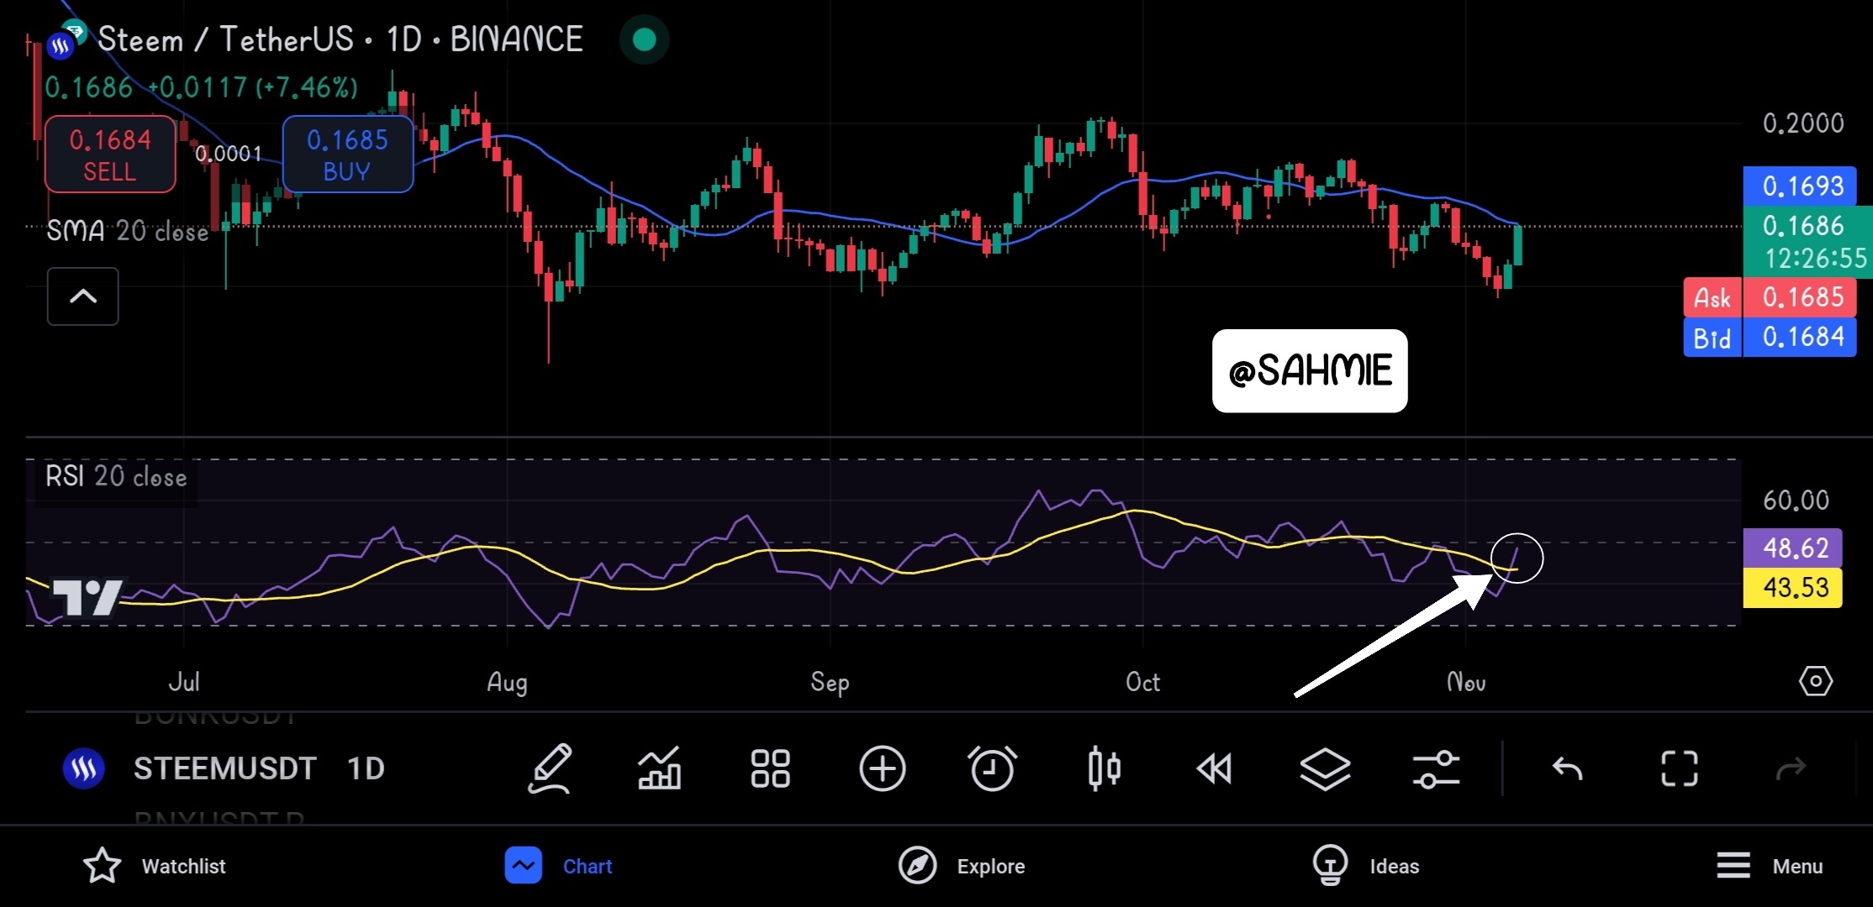Open chart settings sliders icon
Screen dimensions: 1873x907
click(1436, 768)
